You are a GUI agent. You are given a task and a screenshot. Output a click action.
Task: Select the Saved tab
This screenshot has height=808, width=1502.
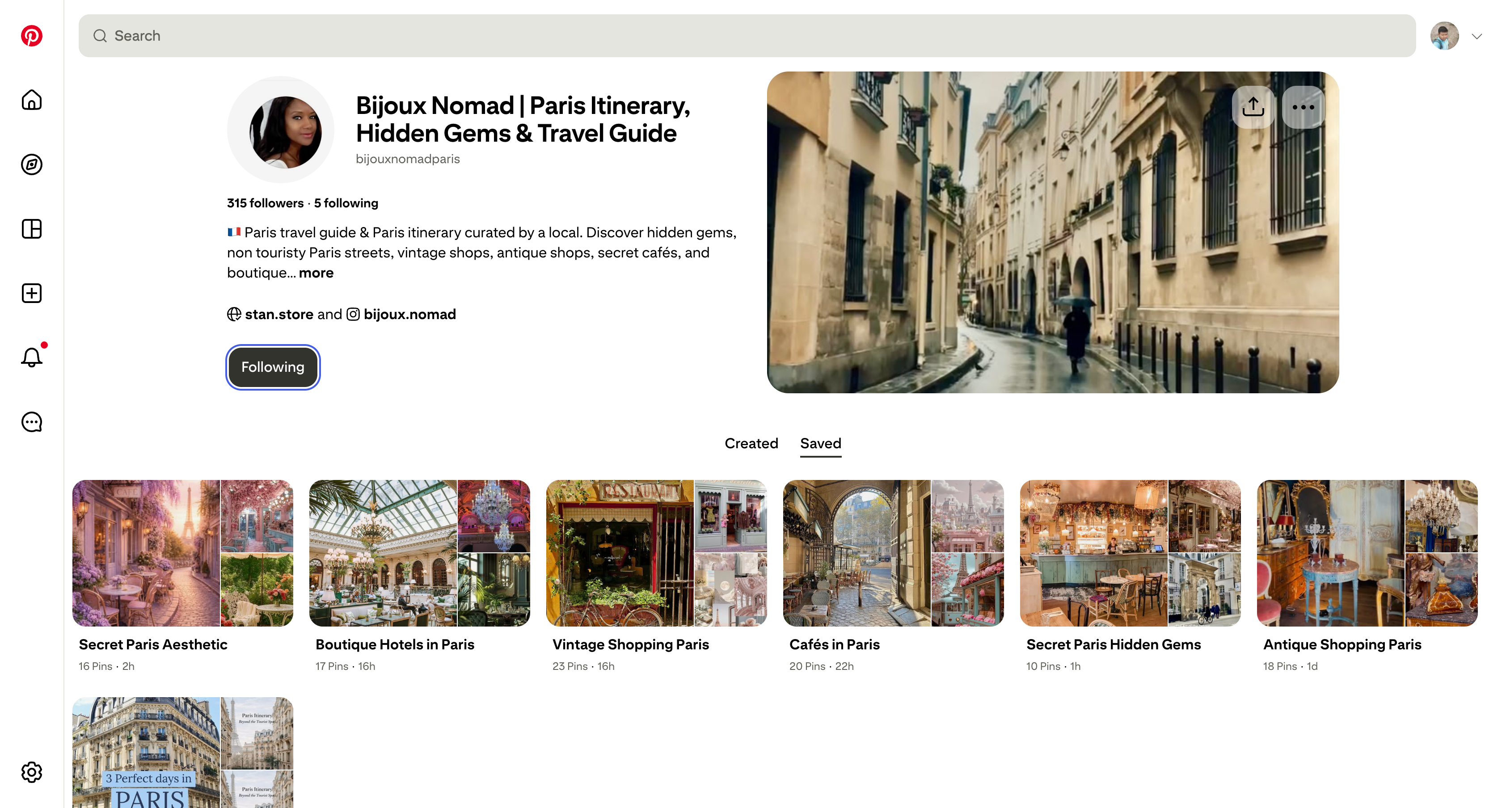pos(820,443)
